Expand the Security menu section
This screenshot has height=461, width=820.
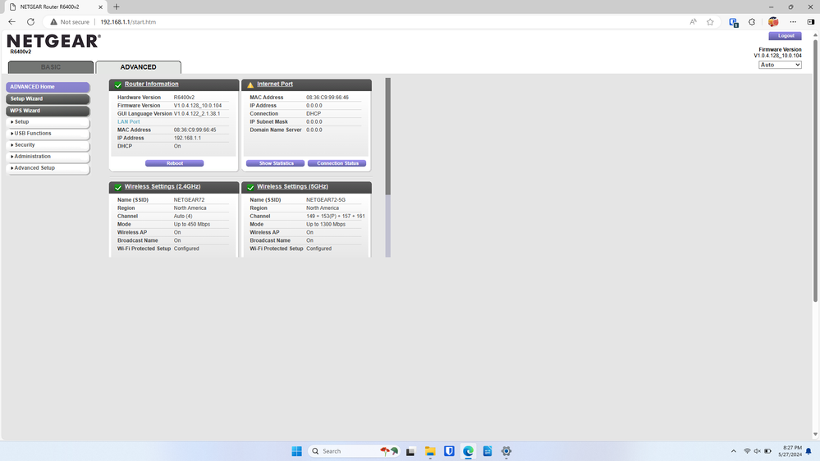48,145
